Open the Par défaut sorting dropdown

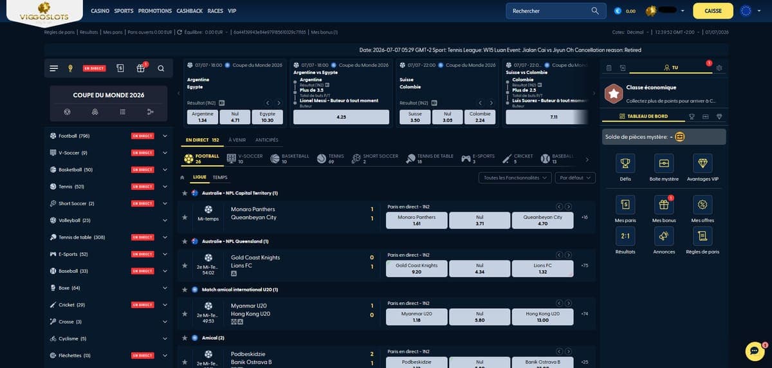575,178
